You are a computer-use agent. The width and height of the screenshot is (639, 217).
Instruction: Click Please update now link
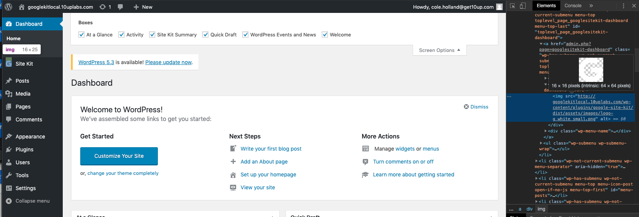[168, 62]
